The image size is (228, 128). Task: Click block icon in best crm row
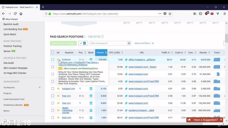91,117
